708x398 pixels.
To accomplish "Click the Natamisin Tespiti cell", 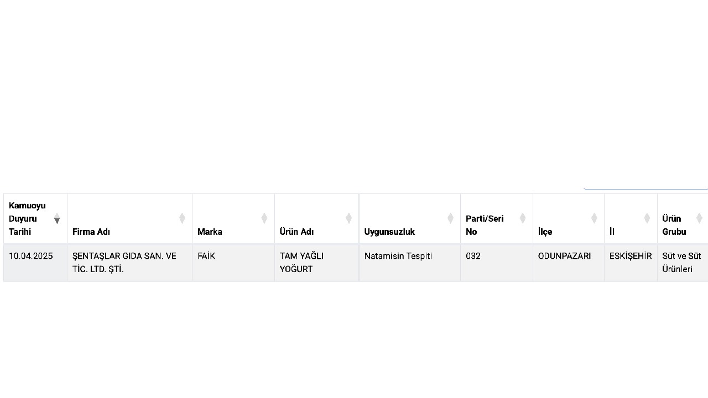I will pyautogui.click(x=398, y=256).
